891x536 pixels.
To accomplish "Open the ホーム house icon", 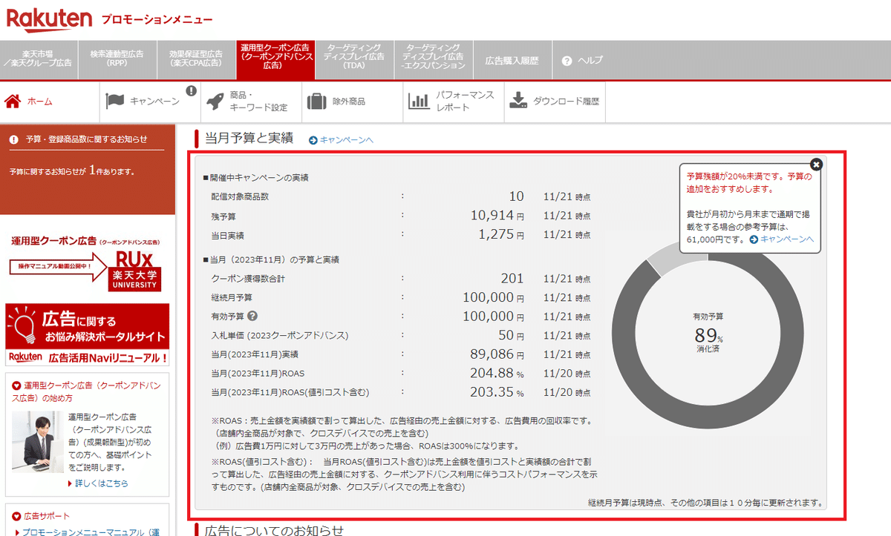I will [12, 101].
